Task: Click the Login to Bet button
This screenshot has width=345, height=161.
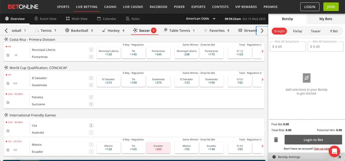Action: pos(313,140)
